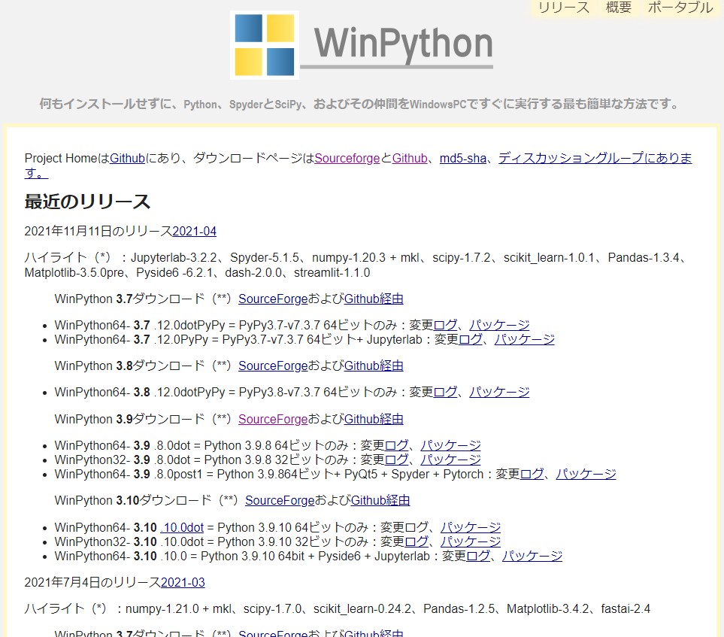Open the 2021-03 release link

point(183,582)
